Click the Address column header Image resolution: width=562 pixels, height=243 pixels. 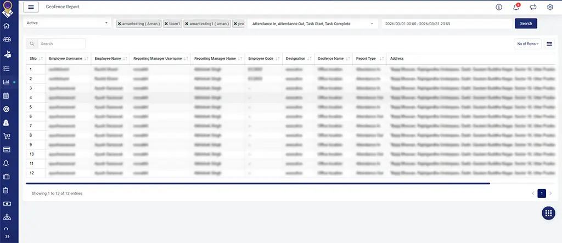click(397, 59)
